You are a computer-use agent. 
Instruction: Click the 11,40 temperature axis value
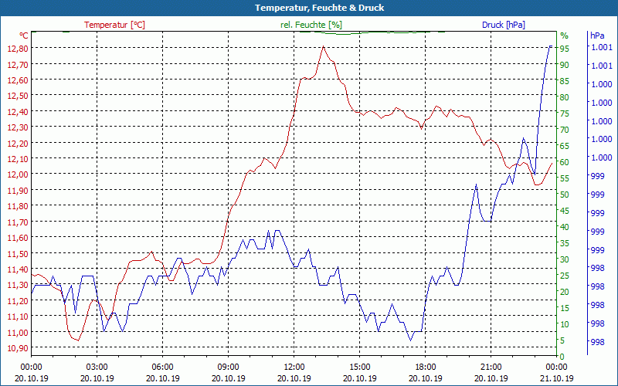tap(18, 269)
